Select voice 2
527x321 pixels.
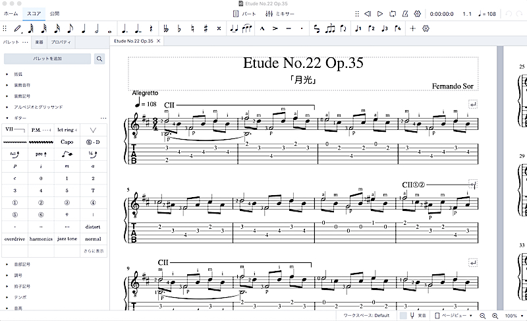pos(372,29)
